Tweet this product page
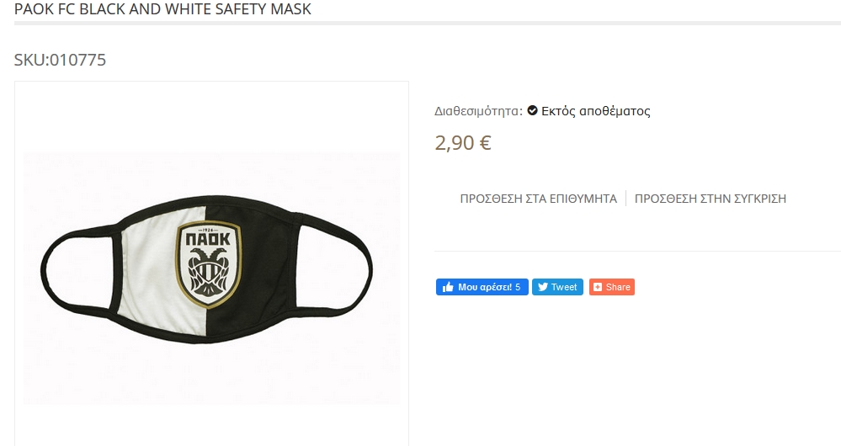841x446 pixels. 557,287
